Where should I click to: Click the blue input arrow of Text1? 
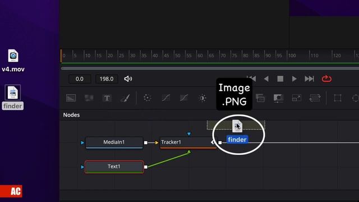(x=82, y=167)
